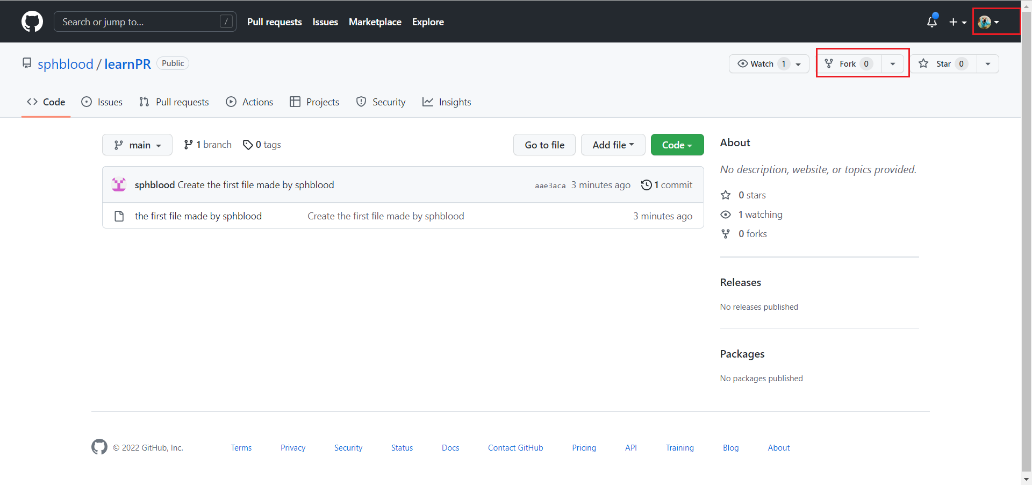1032x485 pixels.
Task: View the 1 commit history
Action: click(666, 185)
